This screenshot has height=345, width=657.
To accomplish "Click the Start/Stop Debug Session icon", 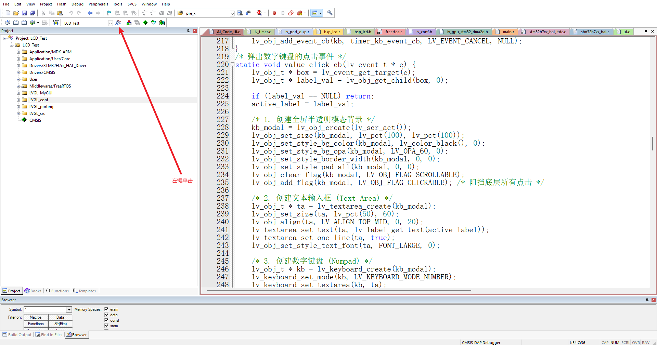I will tap(259, 13).
